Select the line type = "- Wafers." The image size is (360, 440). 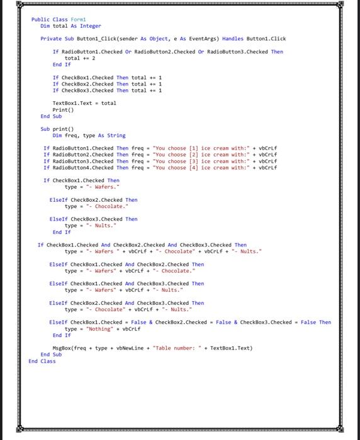click(92, 187)
